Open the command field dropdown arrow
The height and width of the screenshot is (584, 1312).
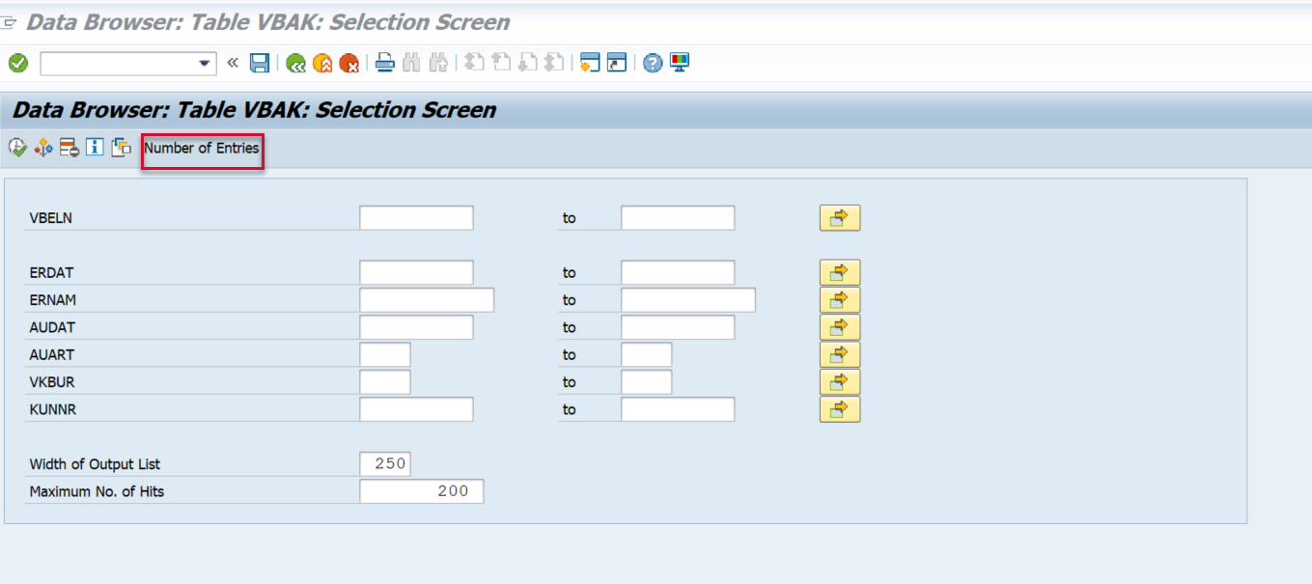(x=205, y=64)
